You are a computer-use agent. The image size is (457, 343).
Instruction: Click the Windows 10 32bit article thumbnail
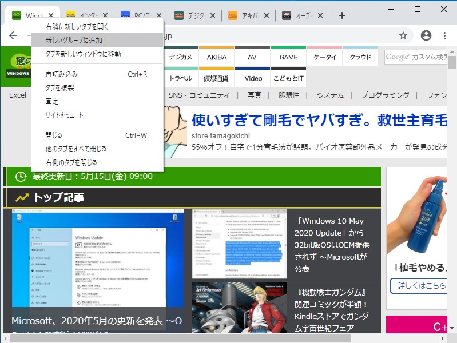click(239, 244)
